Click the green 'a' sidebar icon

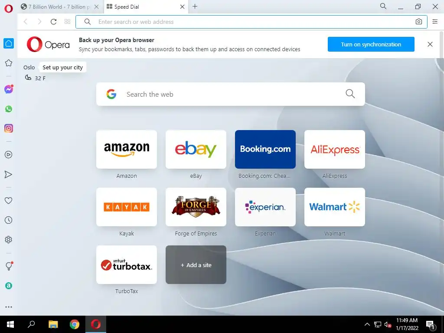click(9, 286)
